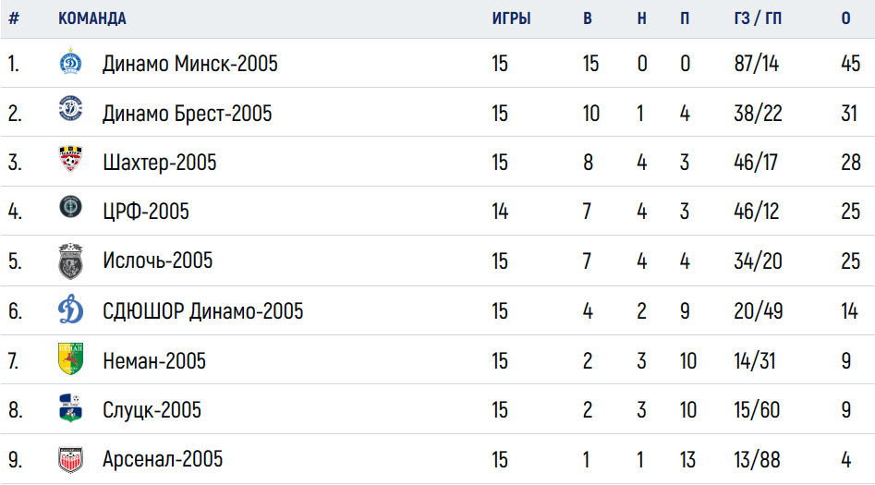Select the Арсенал-2005 team name
Screen dimensions: 875x485
163,459
